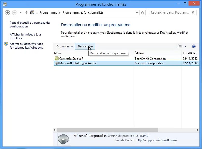The height and width of the screenshot is (149, 202).
Task: Close the Programmes et fonctionnalités window
Action: click(194, 3)
